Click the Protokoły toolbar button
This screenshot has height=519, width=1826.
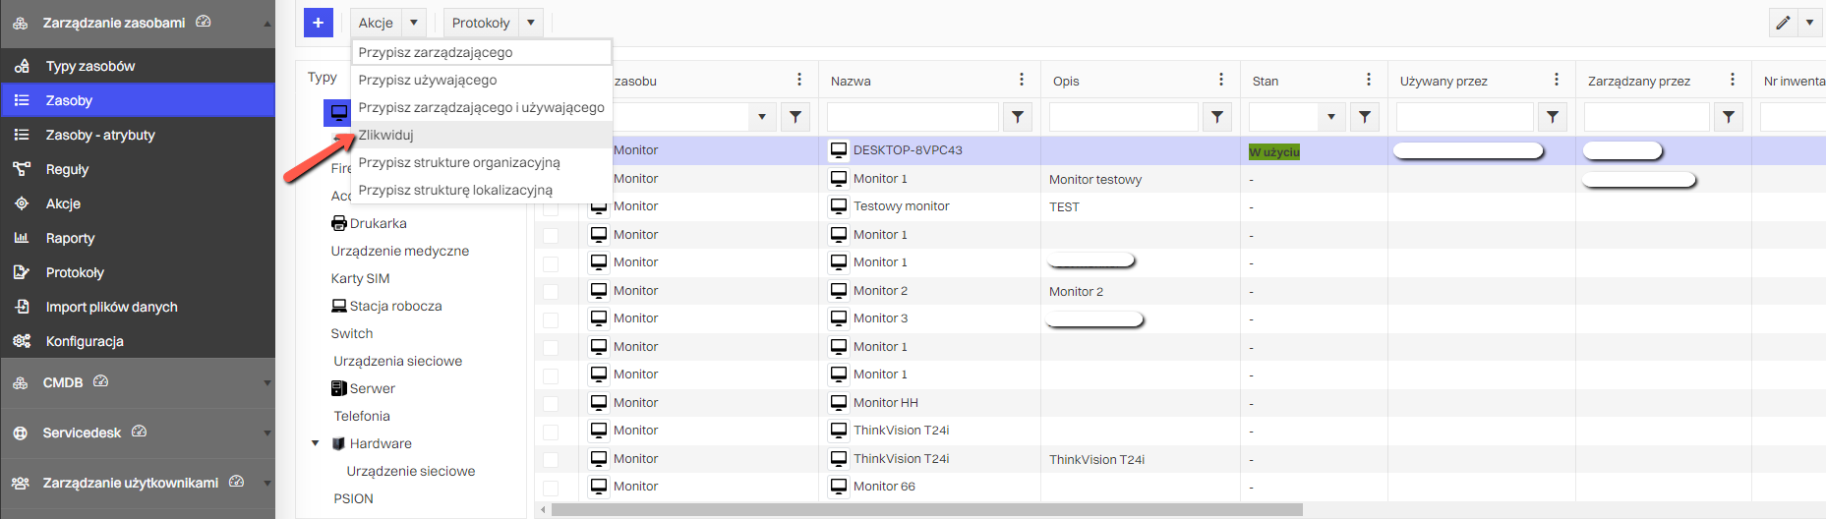[481, 23]
